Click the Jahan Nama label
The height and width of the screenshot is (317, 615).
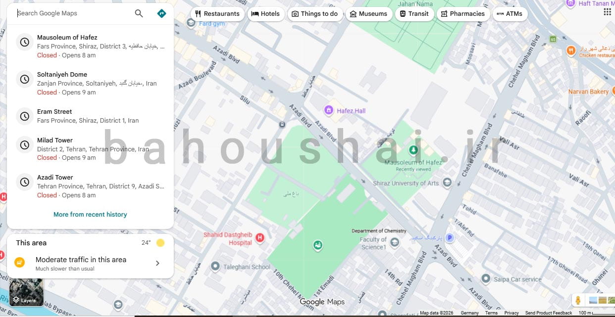tap(415, 4)
